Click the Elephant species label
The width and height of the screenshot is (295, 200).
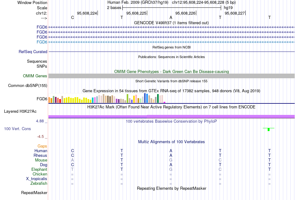(x=39, y=169)
